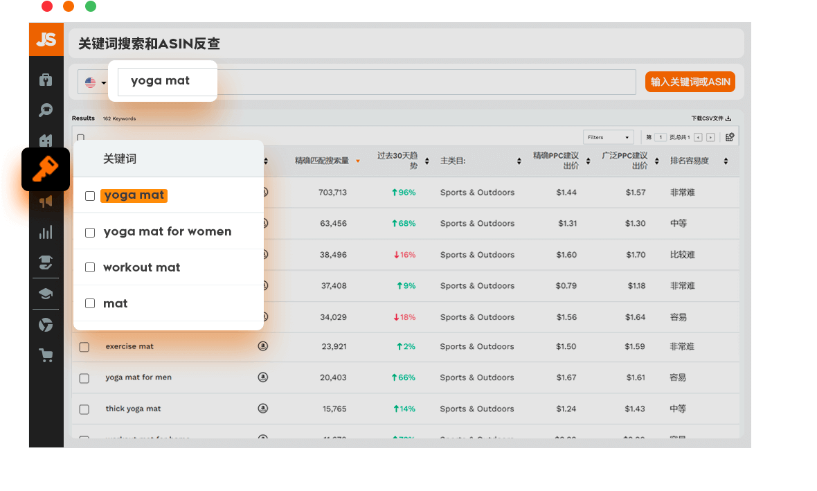This screenshot has height=491, width=817.
Task: Sort by broad PPC suggested bid
Action: click(x=656, y=161)
